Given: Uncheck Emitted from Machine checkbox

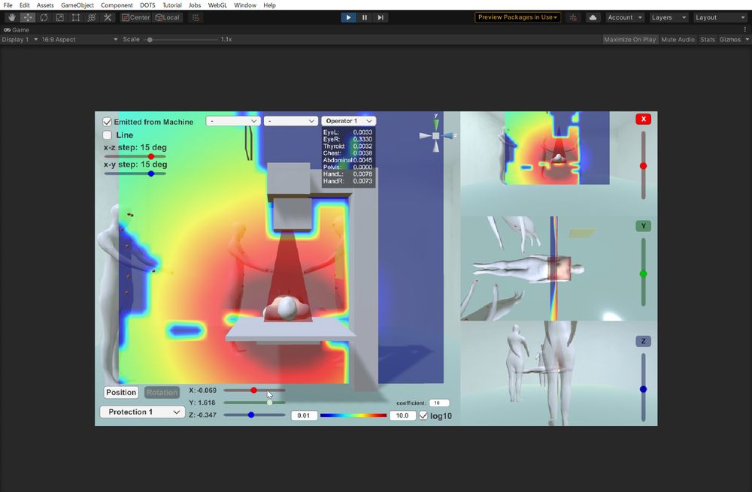Looking at the screenshot, I should click(108, 122).
